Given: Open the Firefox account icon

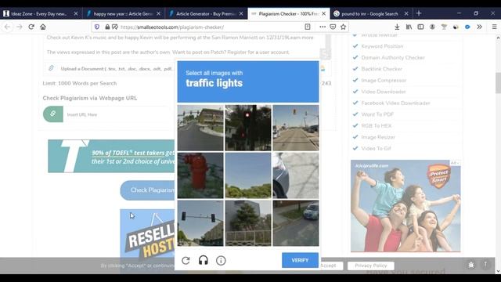Looking at the screenshot, I should (x=432, y=27).
